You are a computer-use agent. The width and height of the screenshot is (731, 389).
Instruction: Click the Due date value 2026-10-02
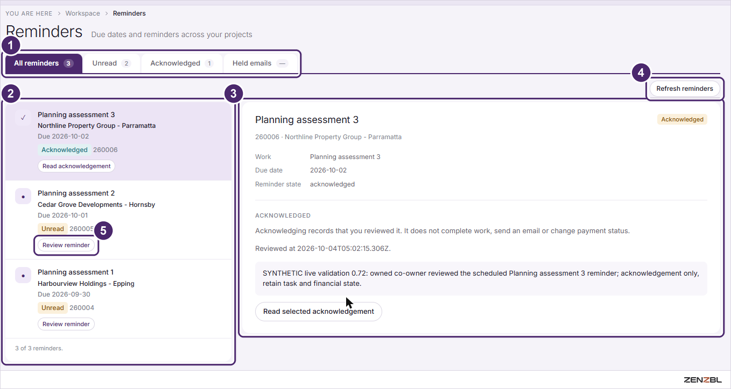[x=328, y=170]
